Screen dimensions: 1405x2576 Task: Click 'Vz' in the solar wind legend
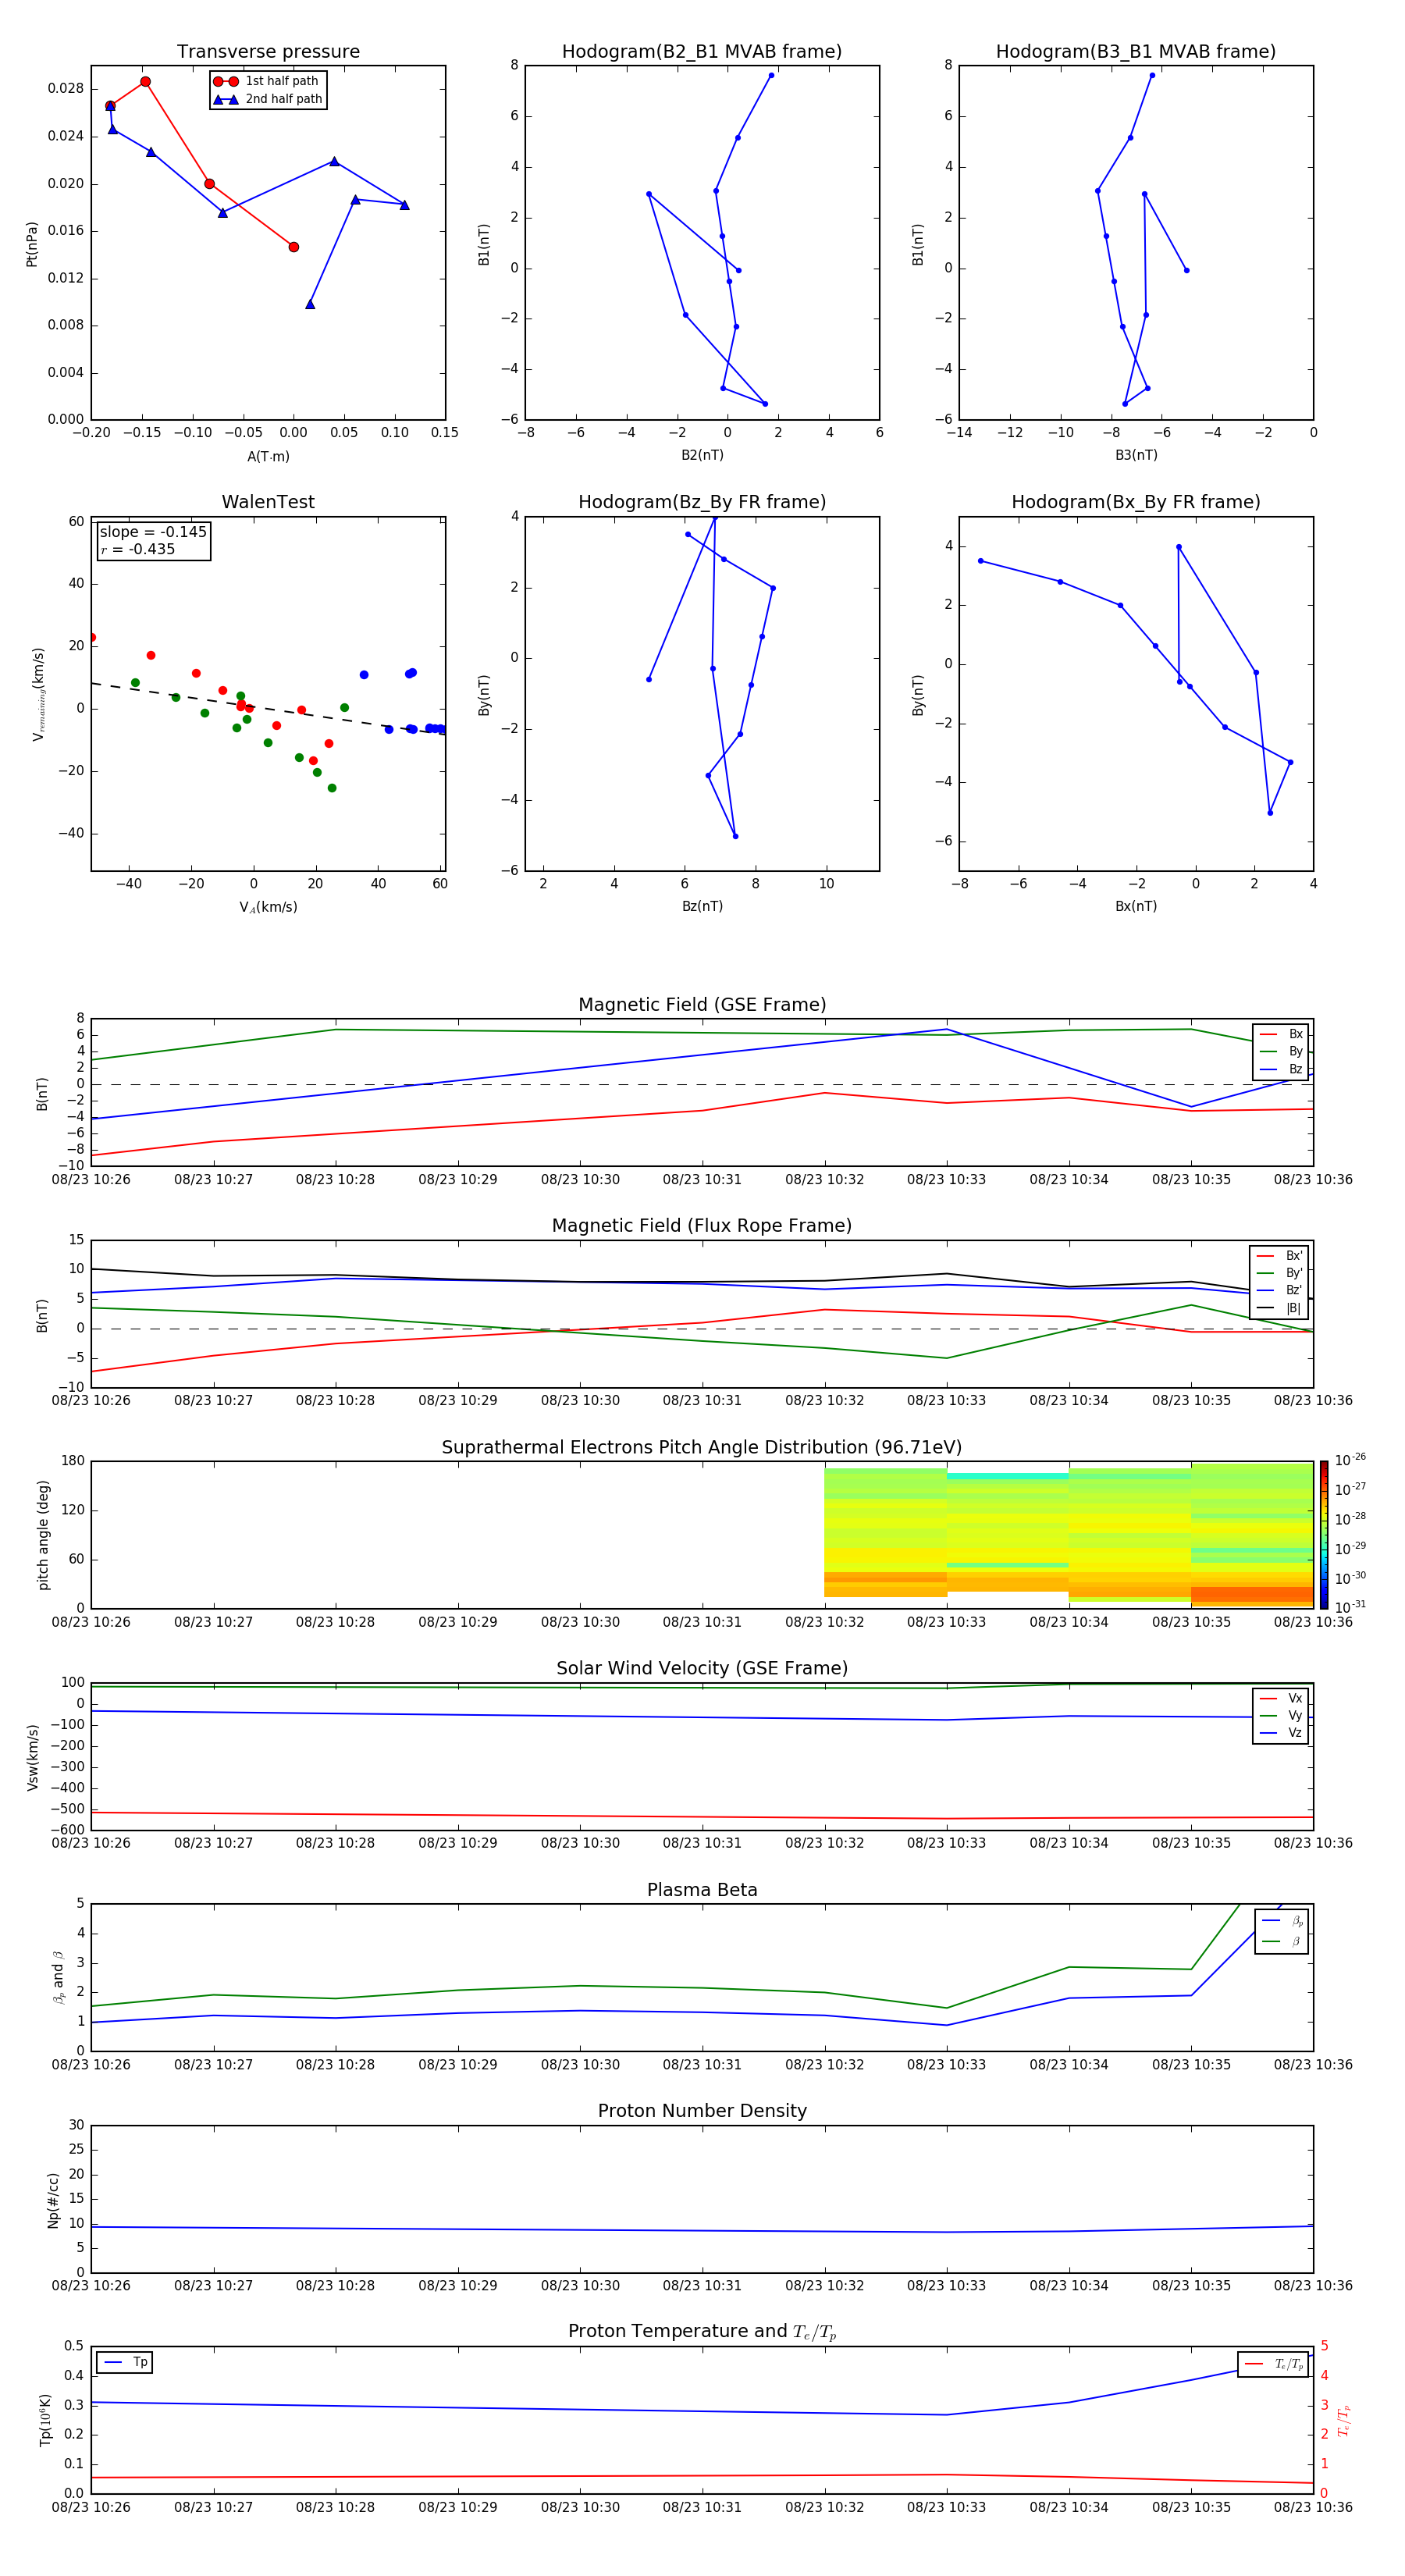click(x=1295, y=1733)
